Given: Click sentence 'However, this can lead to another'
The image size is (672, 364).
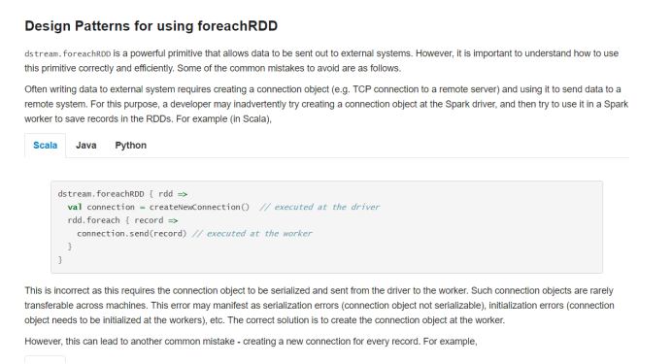Looking at the screenshot, I should [251, 342].
